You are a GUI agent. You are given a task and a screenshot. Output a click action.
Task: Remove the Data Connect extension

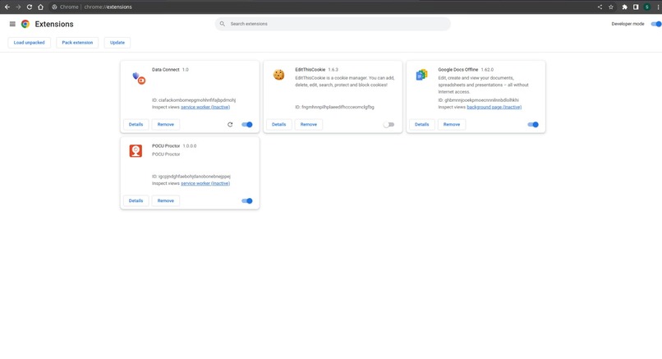166,125
